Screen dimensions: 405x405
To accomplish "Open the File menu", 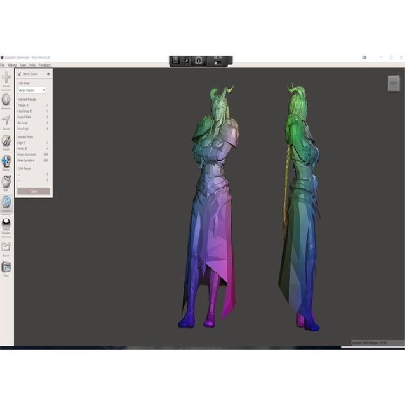I will point(3,65).
